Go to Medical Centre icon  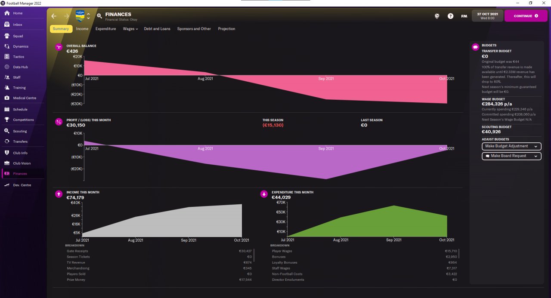(x=7, y=98)
